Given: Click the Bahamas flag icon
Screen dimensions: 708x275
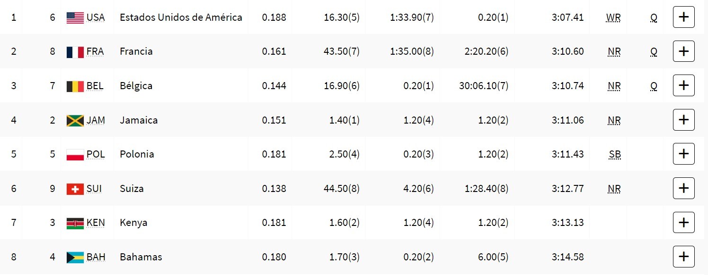Looking at the screenshot, I should click(75, 257).
